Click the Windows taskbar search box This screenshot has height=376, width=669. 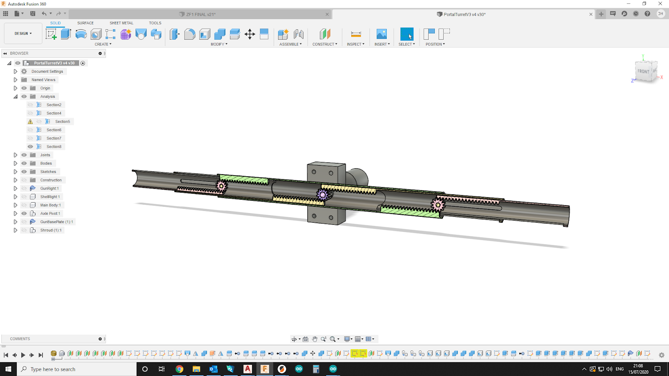click(77, 369)
